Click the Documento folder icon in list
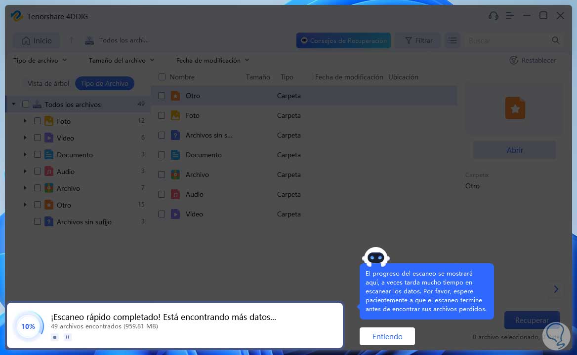Screen dimensions: 577x355 tap(175, 155)
